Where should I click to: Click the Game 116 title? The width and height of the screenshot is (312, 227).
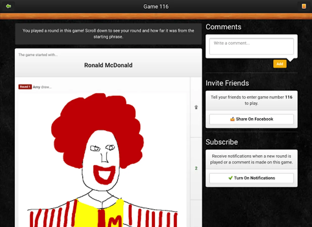pyautogui.click(x=156, y=7)
